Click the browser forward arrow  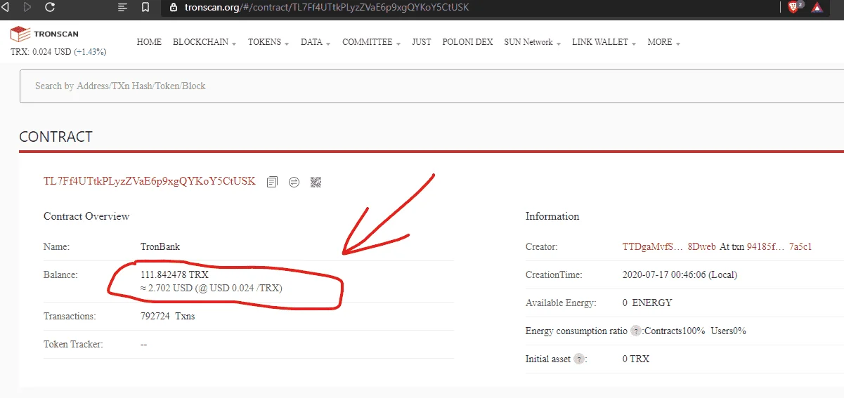pyautogui.click(x=27, y=8)
